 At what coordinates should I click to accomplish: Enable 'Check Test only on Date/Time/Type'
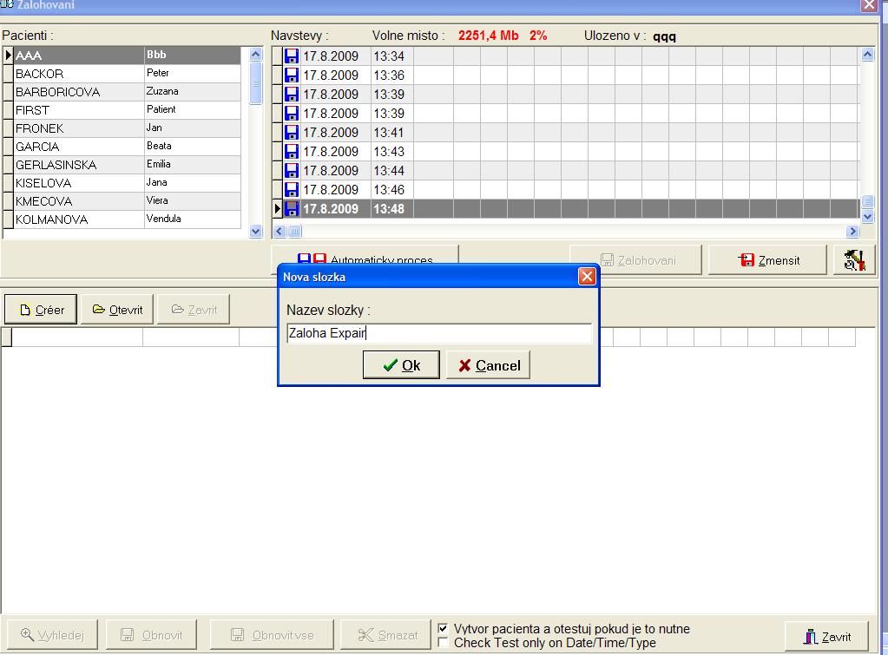(443, 643)
